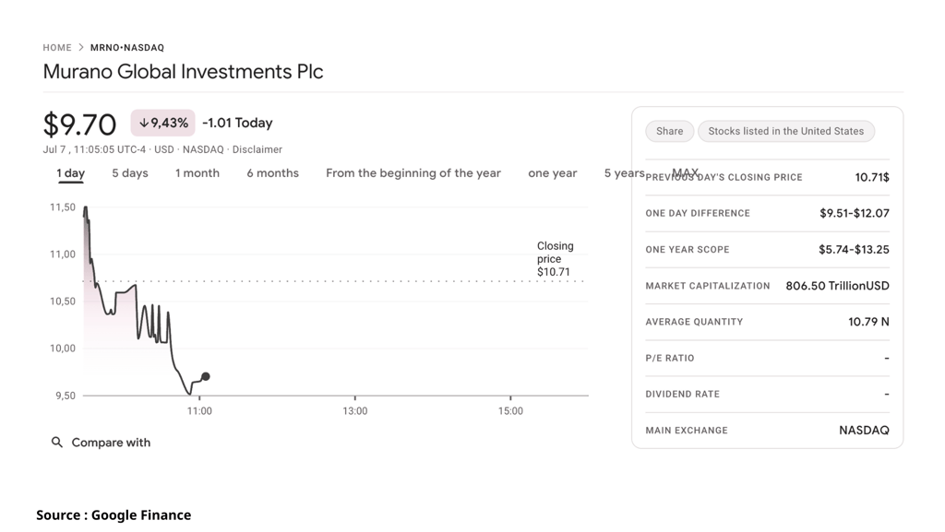The height and width of the screenshot is (532, 945).
Task: Switch to the MAX range tab
Action: 686,173
